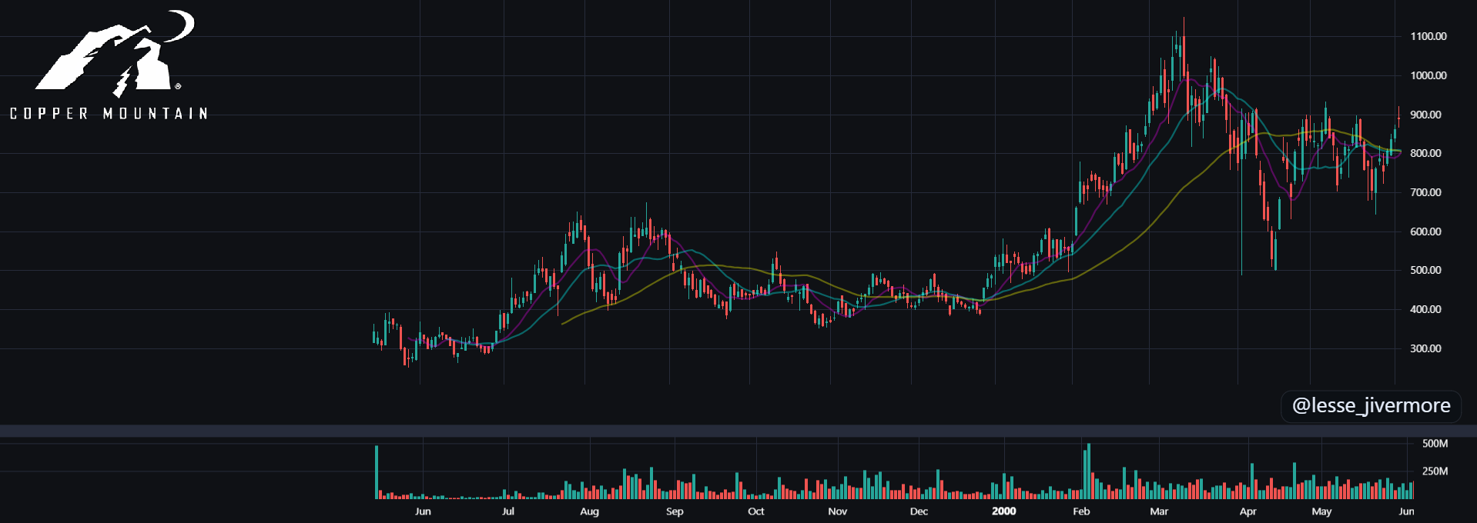Click the Apr time axis label
The image size is (1477, 523).
click(x=1248, y=511)
